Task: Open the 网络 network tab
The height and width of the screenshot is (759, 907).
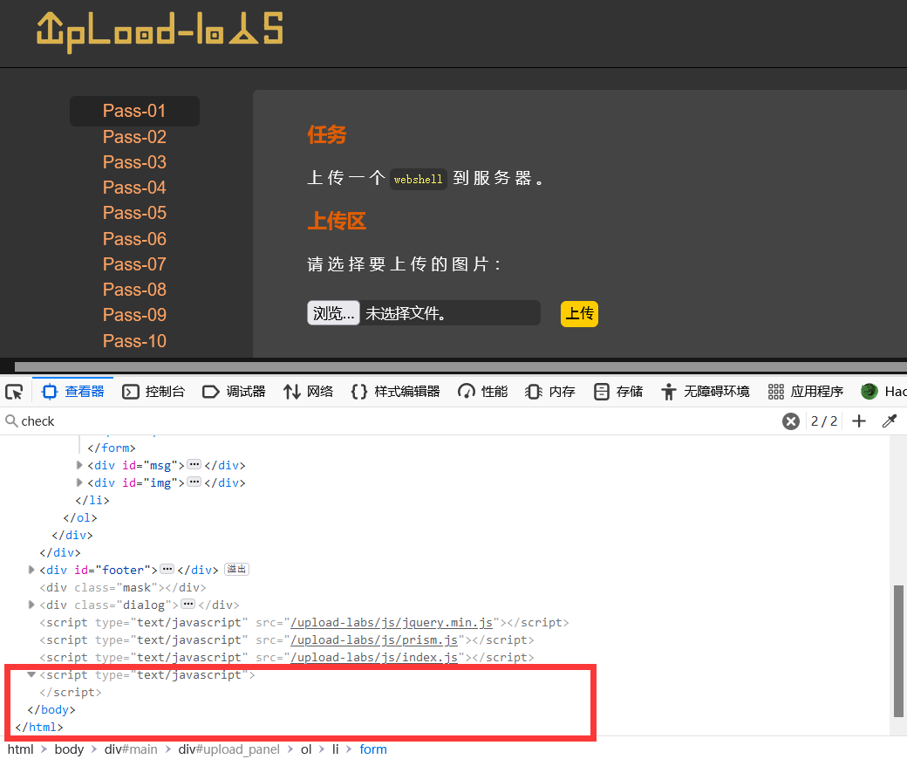Action: (308, 392)
